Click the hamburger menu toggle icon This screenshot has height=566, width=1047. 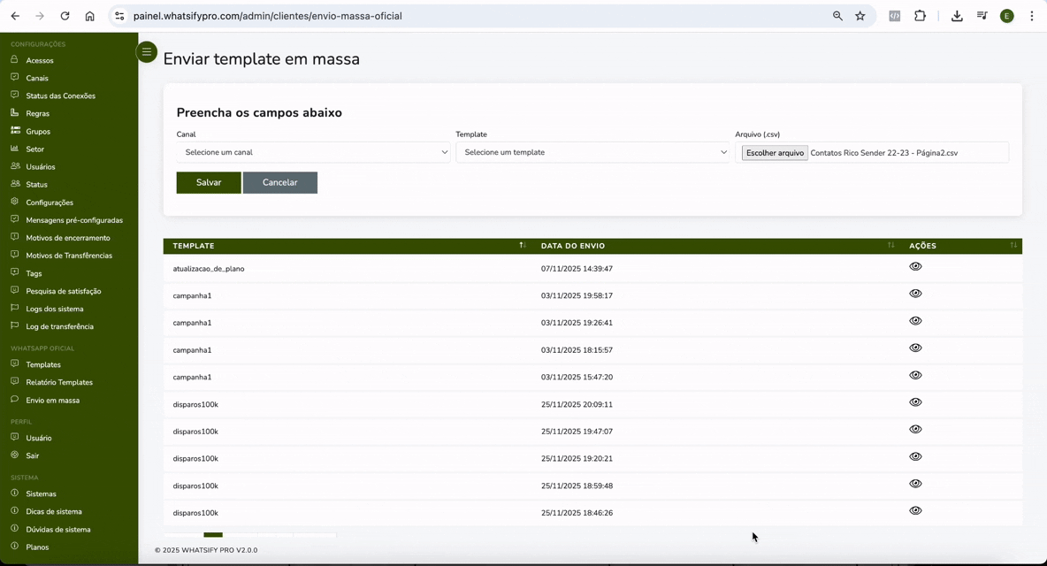point(147,52)
